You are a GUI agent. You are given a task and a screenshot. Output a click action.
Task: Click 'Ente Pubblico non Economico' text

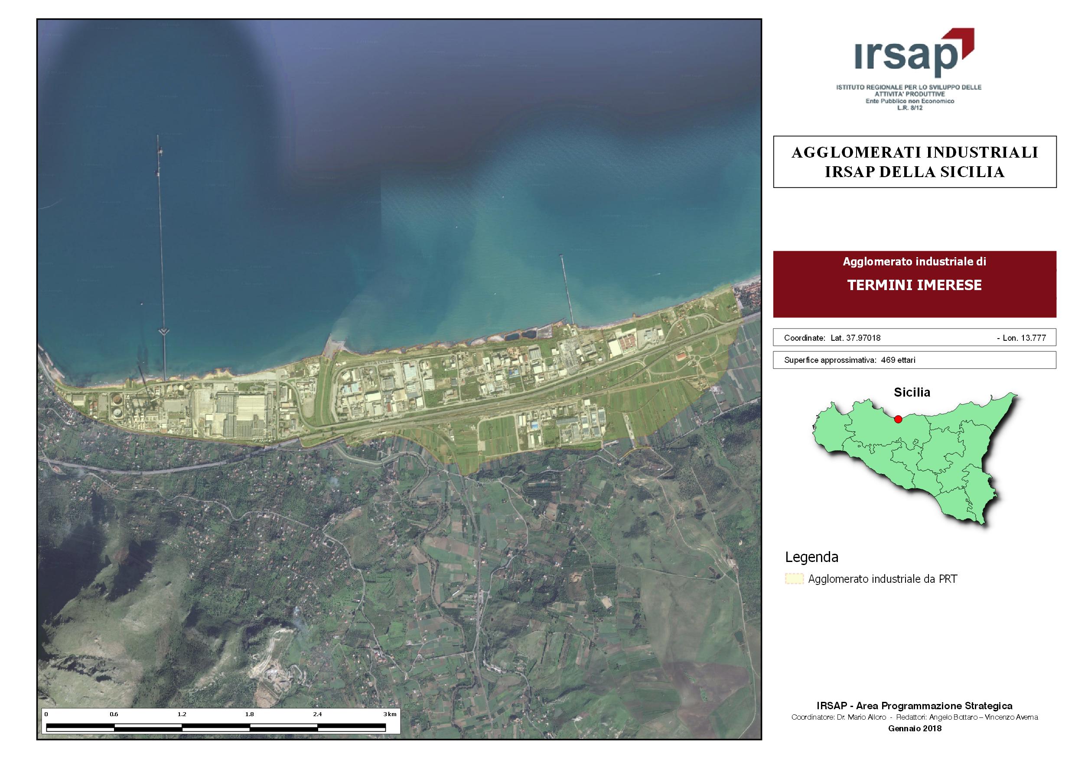(x=910, y=101)
